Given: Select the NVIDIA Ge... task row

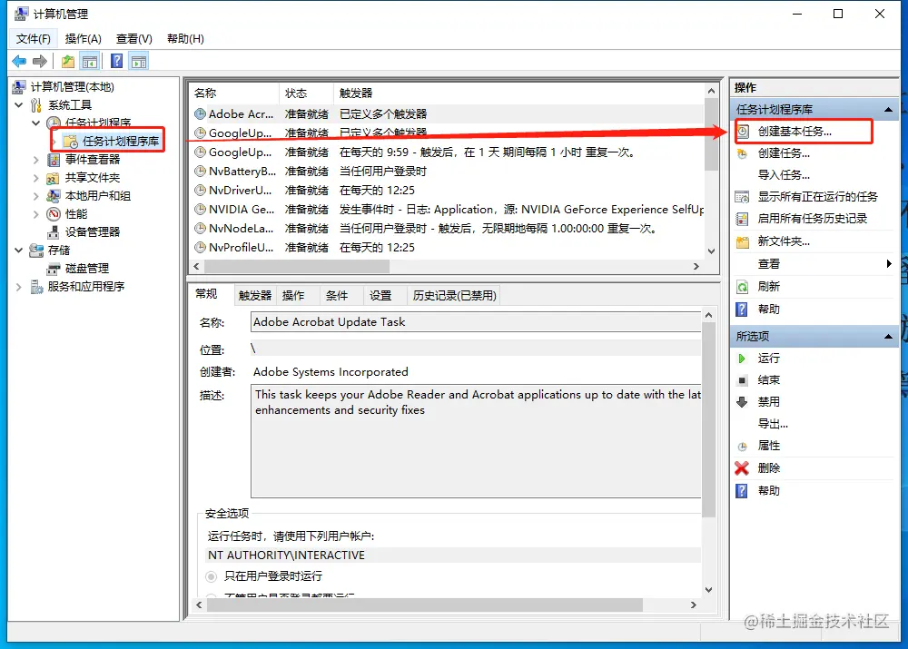Looking at the screenshot, I should (446, 210).
